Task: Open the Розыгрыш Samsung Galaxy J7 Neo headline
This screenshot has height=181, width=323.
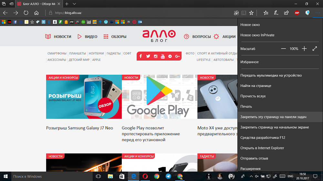Action: click(79, 128)
